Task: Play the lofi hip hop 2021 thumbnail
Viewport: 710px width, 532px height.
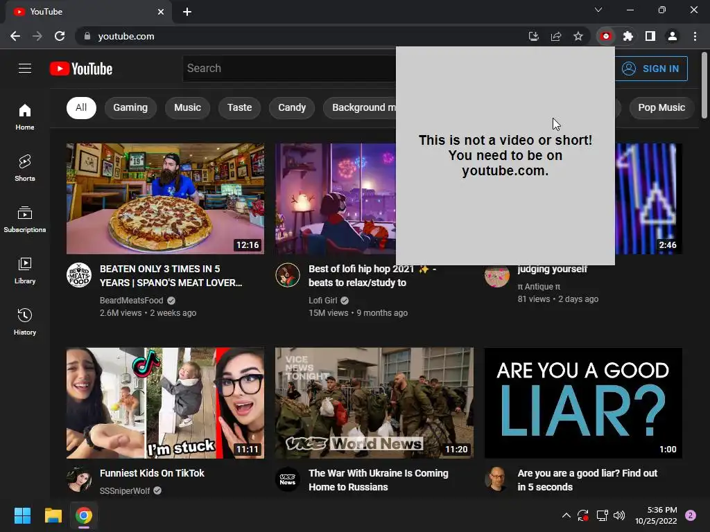Action: 336,199
